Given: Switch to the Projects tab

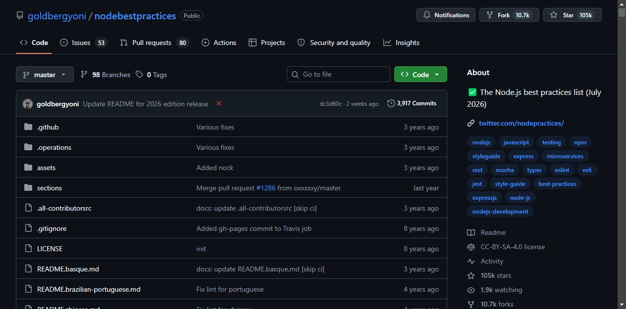Looking at the screenshot, I should (267, 43).
